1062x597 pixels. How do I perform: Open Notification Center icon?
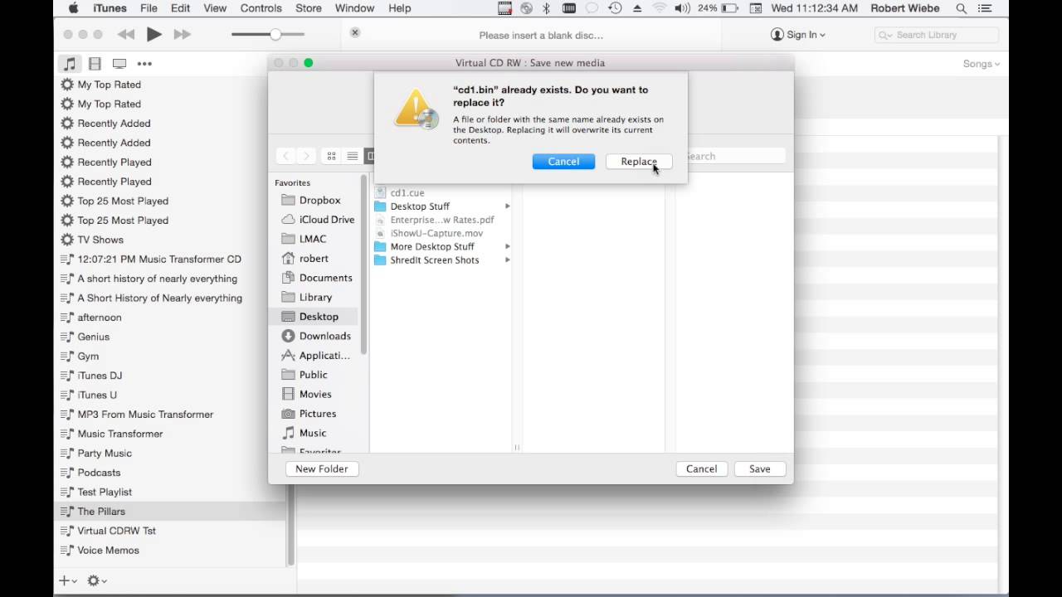(986, 8)
